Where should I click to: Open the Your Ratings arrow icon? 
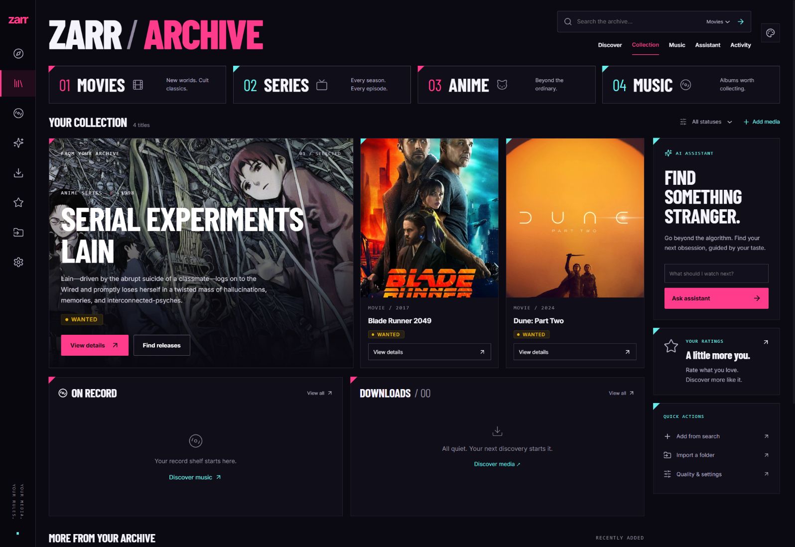[766, 342]
